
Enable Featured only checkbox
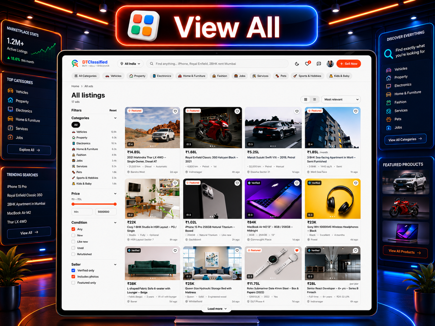[x=73, y=283]
